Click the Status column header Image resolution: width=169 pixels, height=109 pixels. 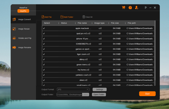click(64, 23)
